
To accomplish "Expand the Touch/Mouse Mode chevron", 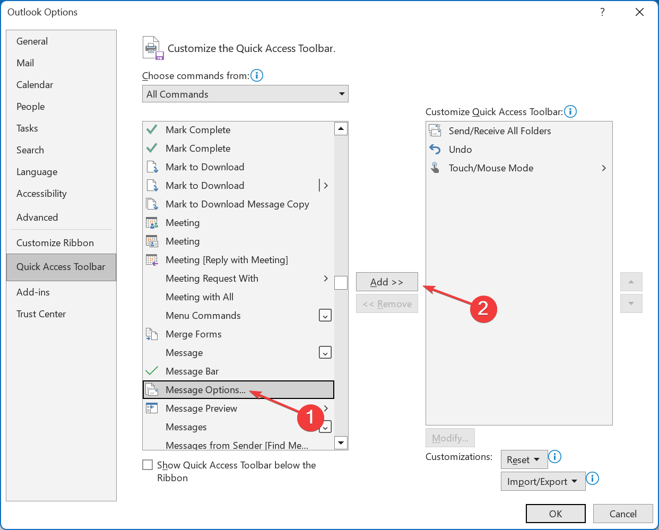I will click(604, 168).
